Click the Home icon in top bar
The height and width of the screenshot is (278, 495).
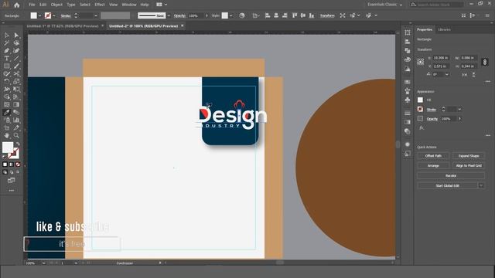(17, 5)
